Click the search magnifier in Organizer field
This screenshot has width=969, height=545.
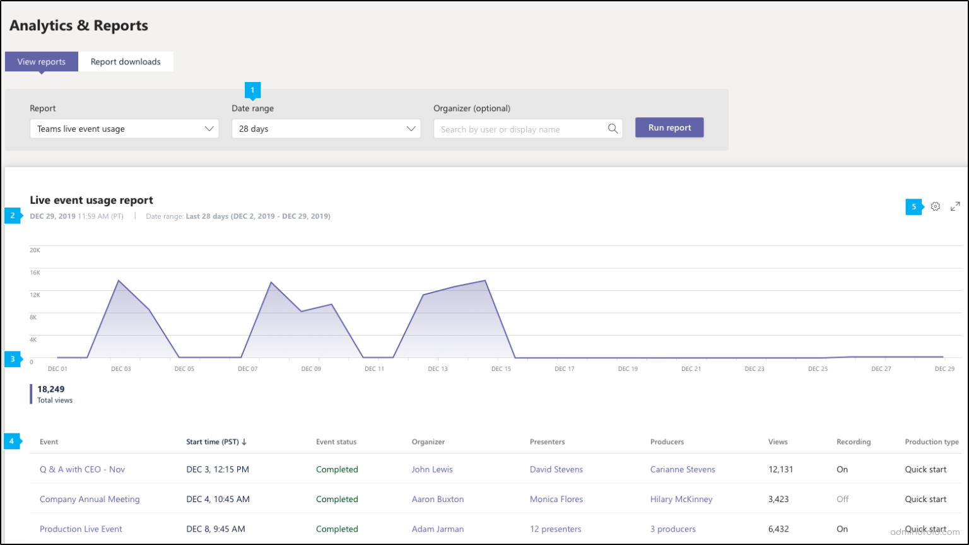[612, 129]
